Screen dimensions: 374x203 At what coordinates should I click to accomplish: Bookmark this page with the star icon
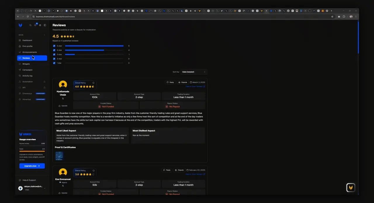pyautogui.click(x=332, y=17)
